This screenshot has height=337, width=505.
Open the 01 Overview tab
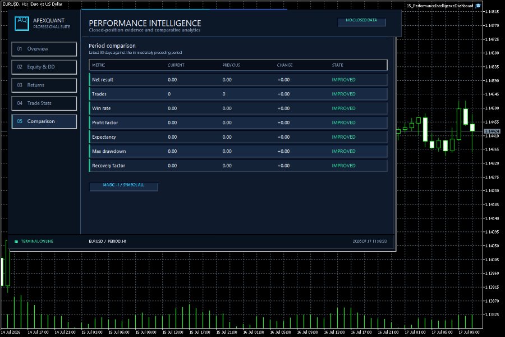(44, 49)
